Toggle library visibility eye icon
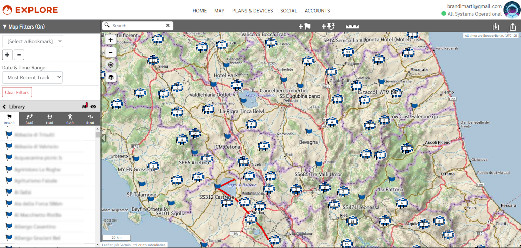Viewport: 521px width, 248px height. (x=93, y=106)
